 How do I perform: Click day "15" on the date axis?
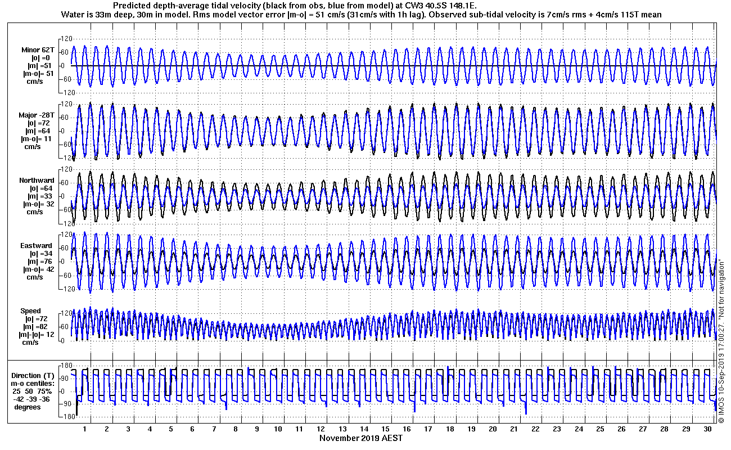pyautogui.click(x=385, y=429)
